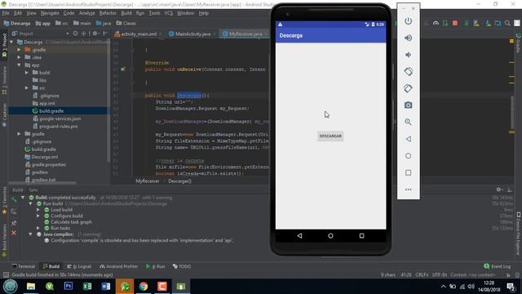The image size is (522, 294).
Task: Tap Android recents button on phone screen
Action: (361, 236)
